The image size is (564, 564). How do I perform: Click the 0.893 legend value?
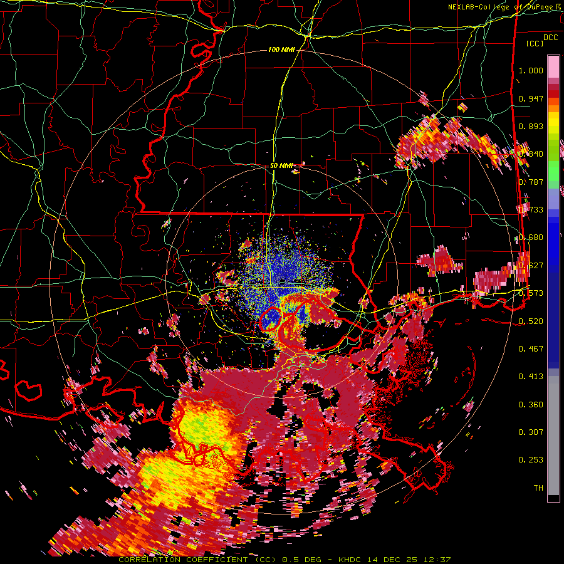tap(531, 126)
